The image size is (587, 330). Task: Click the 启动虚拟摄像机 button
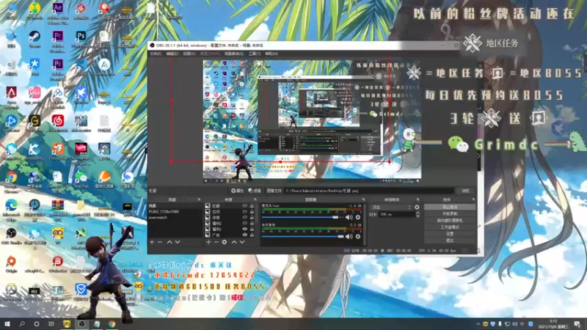click(450, 221)
